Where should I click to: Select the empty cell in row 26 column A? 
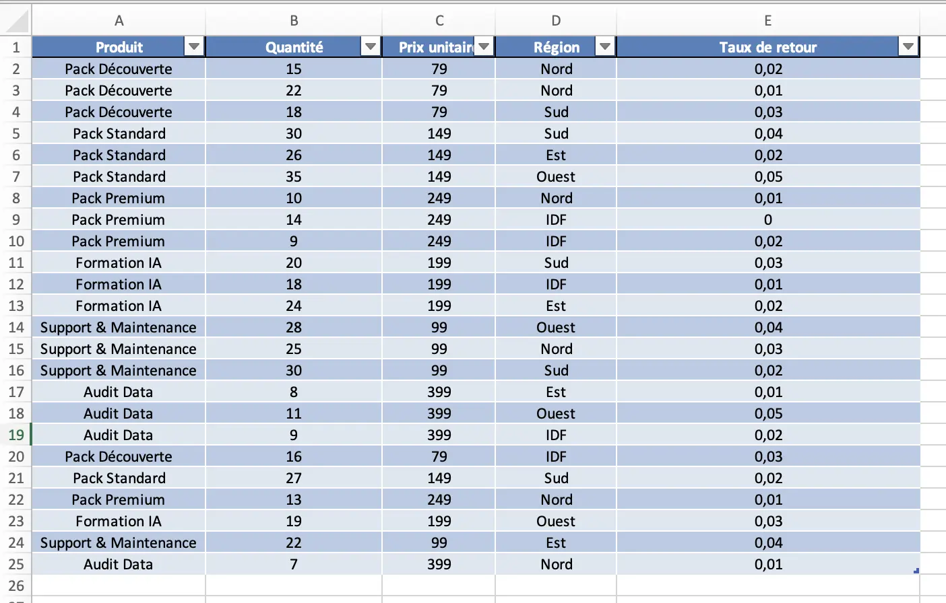pos(119,586)
